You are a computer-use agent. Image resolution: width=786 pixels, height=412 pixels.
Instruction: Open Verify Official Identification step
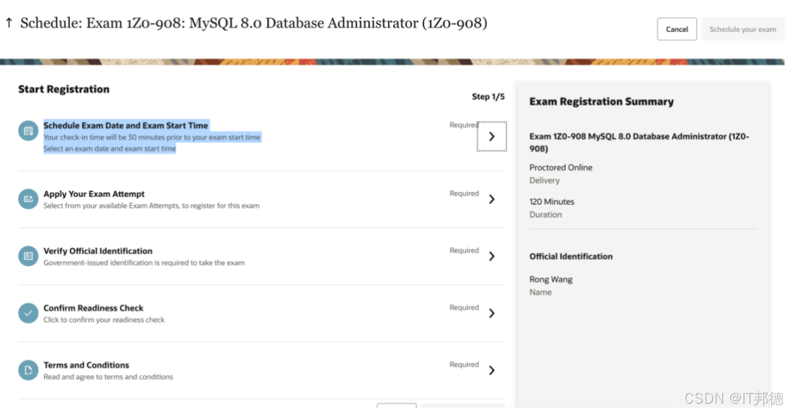point(98,251)
